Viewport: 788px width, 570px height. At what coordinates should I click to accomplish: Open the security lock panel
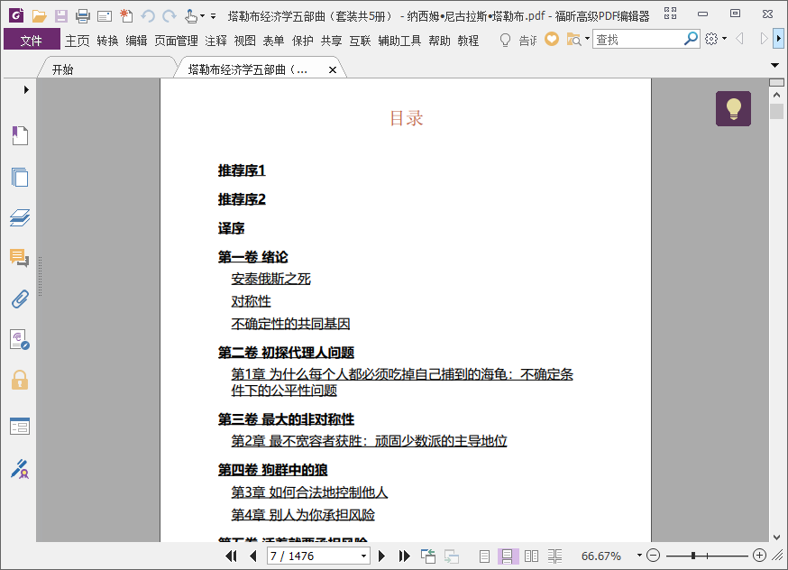pos(20,380)
